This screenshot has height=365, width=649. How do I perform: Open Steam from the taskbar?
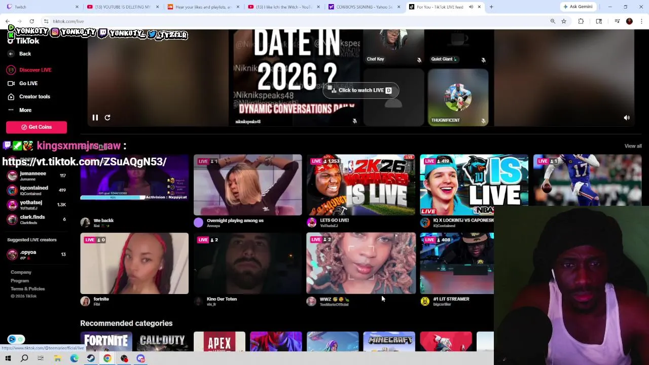click(x=91, y=358)
